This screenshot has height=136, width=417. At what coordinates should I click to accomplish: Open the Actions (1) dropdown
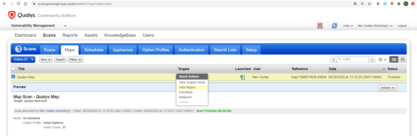[23, 60]
